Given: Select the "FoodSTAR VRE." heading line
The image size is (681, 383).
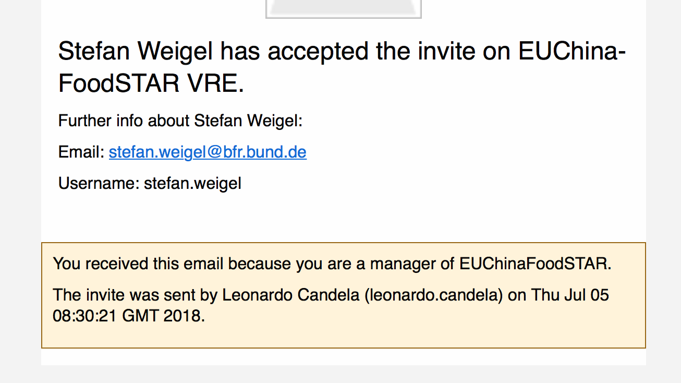Looking at the screenshot, I should 151,83.
